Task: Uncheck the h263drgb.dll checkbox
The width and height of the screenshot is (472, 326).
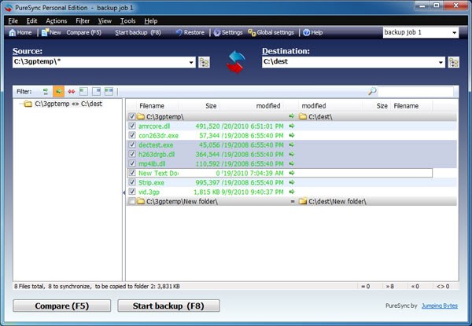Action: click(x=132, y=154)
